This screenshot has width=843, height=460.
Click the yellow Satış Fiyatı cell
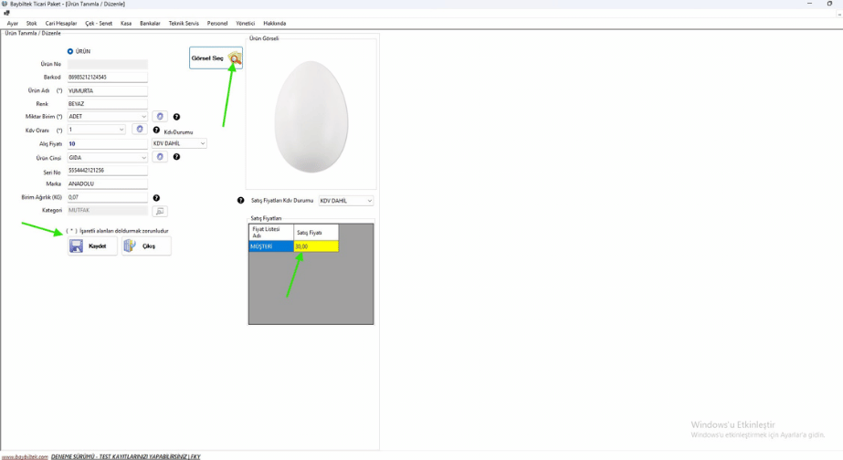(316, 246)
